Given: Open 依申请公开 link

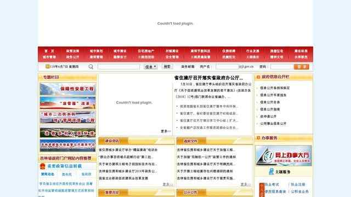Looking at the screenshot, I should [268, 117].
